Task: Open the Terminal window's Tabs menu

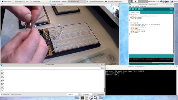Action: pyautogui.click(x=123, y=69)
